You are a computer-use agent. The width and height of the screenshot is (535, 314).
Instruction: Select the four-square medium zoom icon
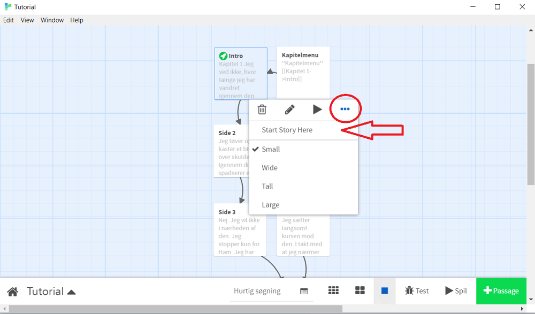[x=360, y=291]
